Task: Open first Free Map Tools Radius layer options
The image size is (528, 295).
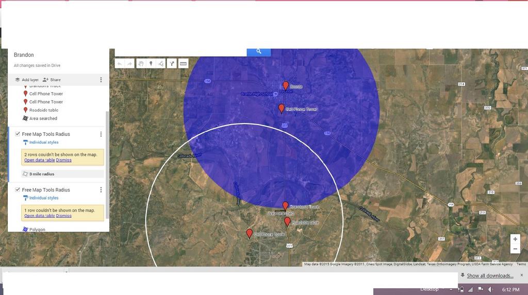Action: [101, 134]
